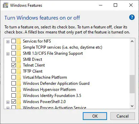Select Windows Process Activation Service label

[55, 107]
